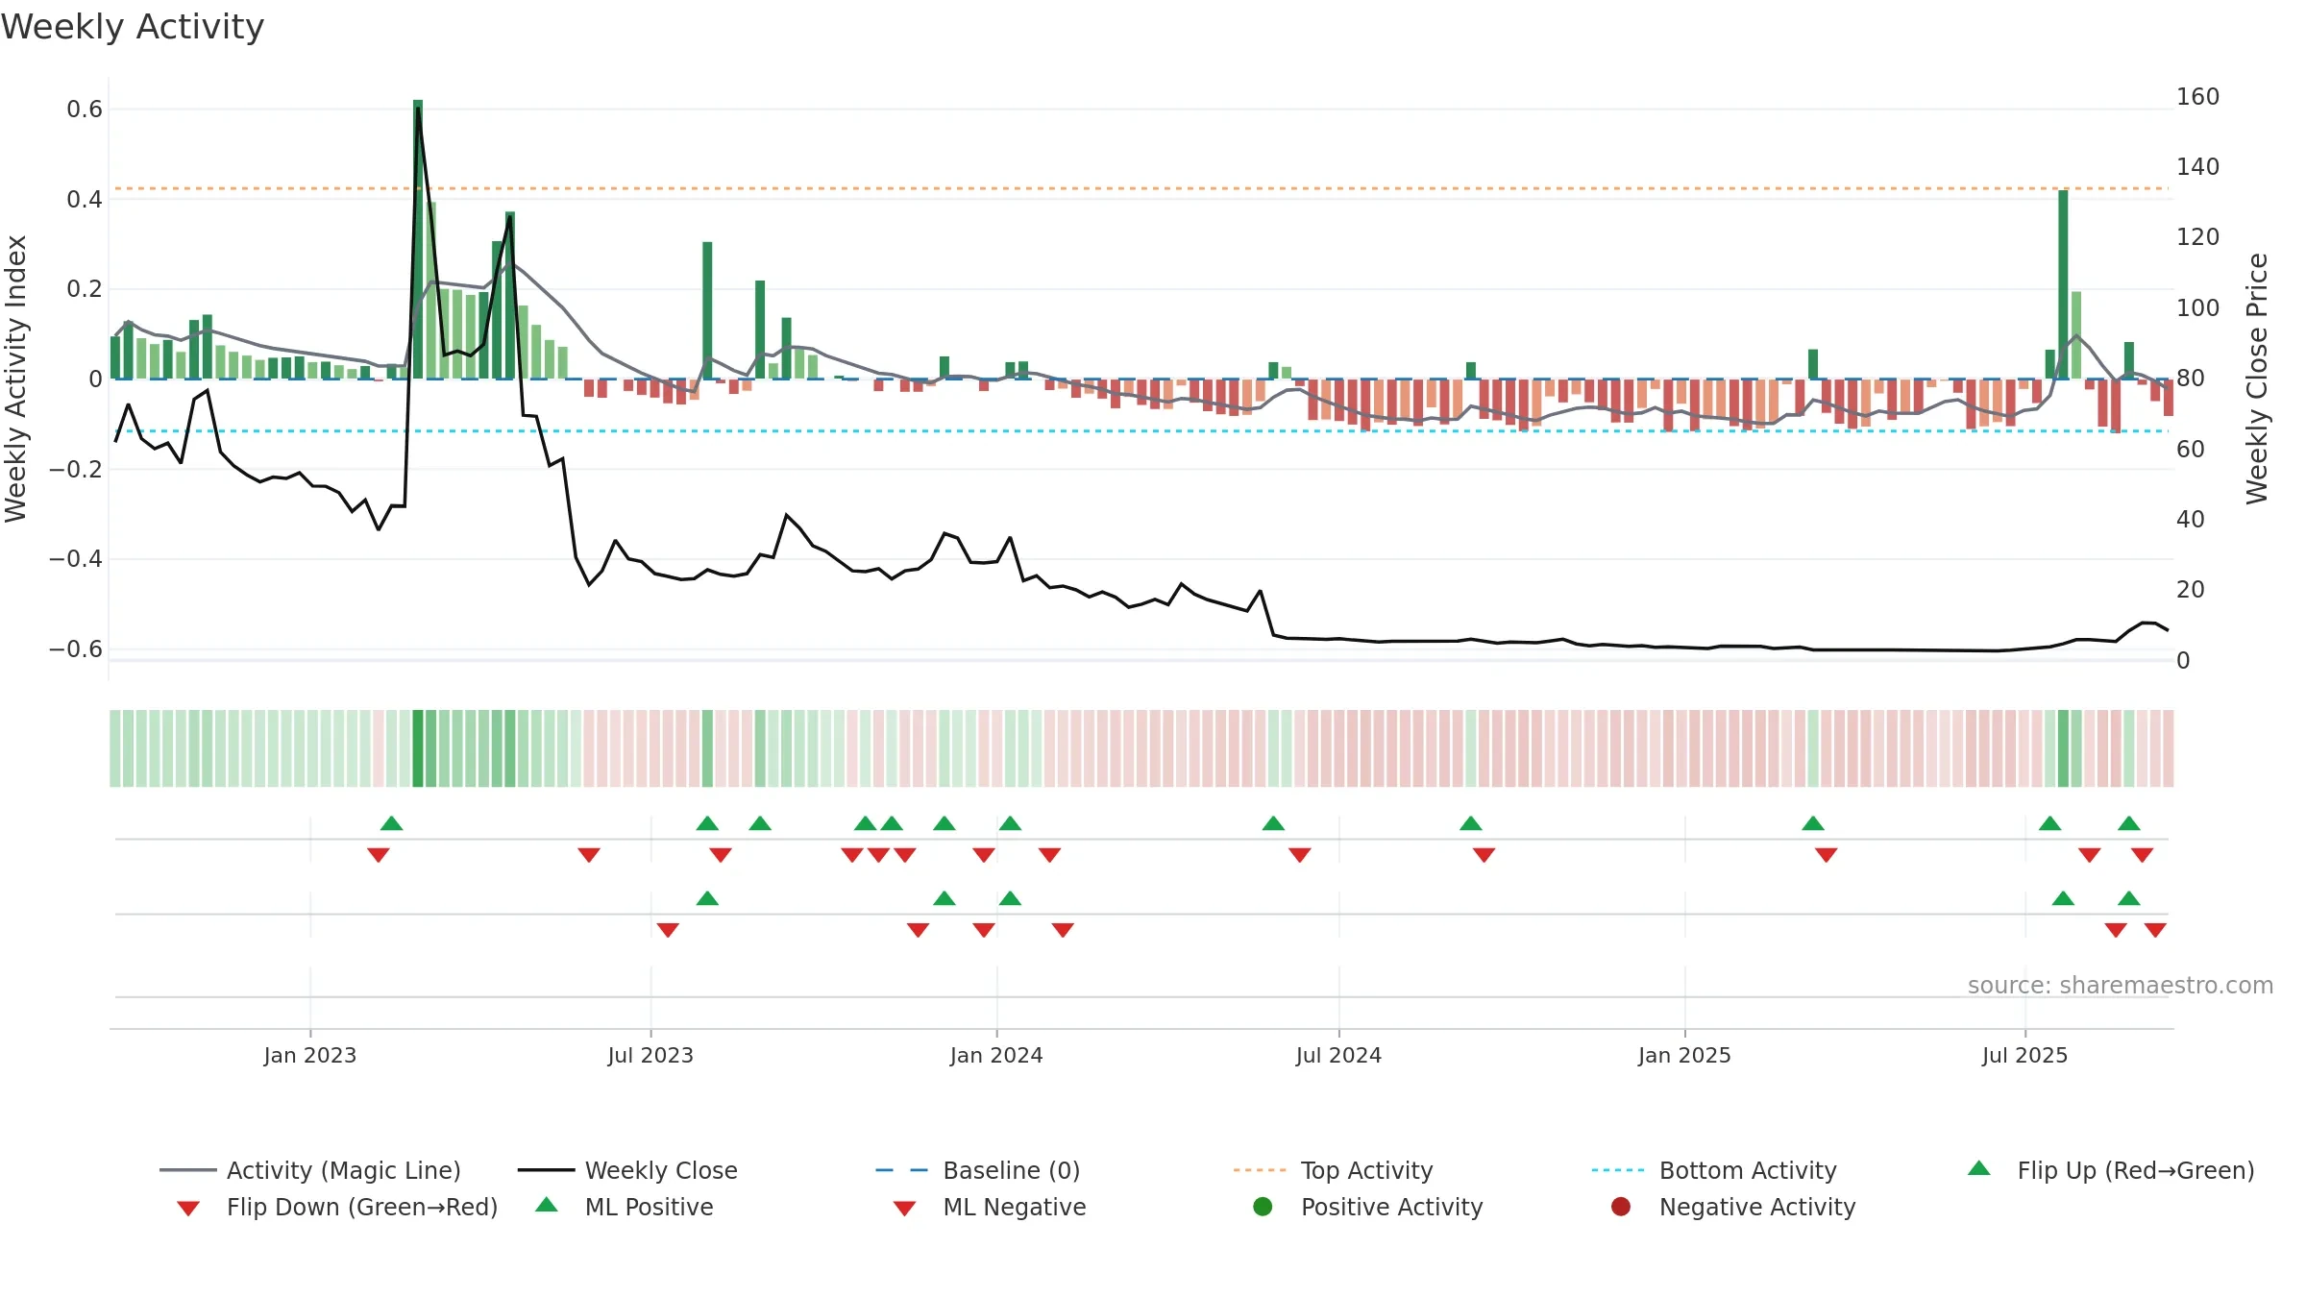Click the ML Negative red triangle legend icon
This screenshot has width=2306, height=1297.
(x=904, y=1209)
